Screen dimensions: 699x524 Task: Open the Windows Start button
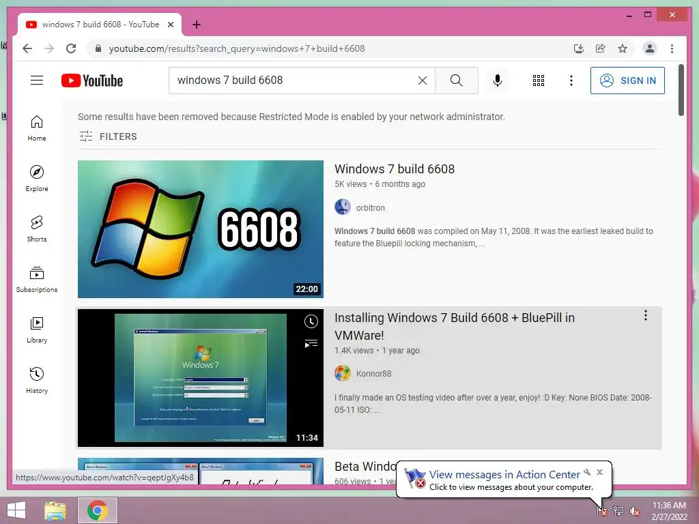coord(16,510)
